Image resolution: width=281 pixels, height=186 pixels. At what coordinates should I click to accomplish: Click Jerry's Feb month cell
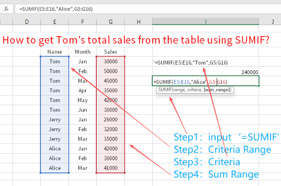82,129
